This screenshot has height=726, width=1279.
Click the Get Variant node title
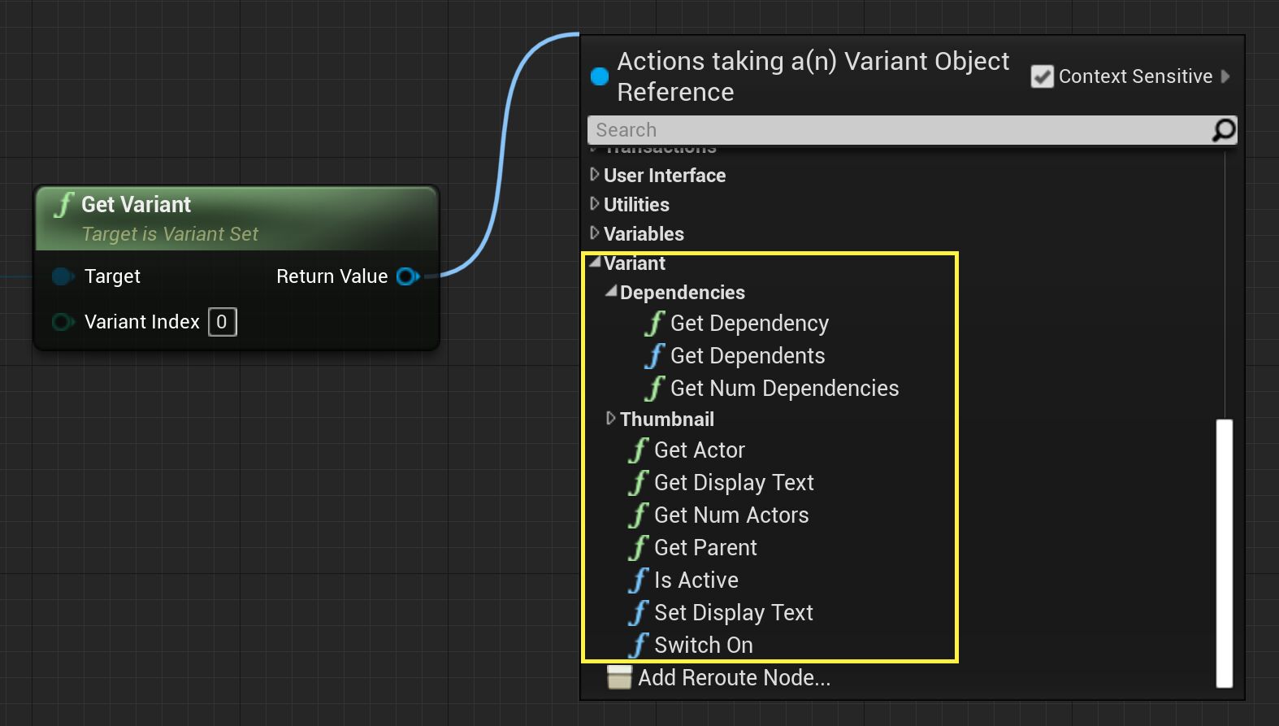pos(136,205)
